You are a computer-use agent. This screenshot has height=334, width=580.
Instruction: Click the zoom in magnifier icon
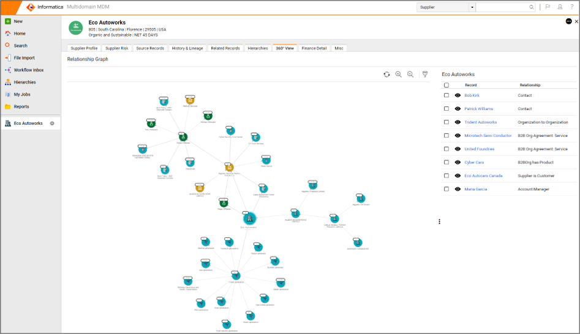pyautogui.click(x=399, y=75)
